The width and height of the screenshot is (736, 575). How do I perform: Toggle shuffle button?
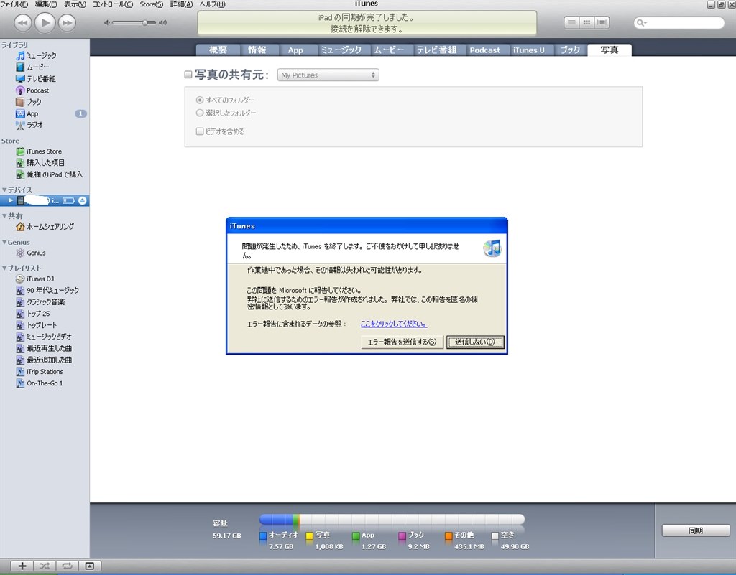(45, 566)
